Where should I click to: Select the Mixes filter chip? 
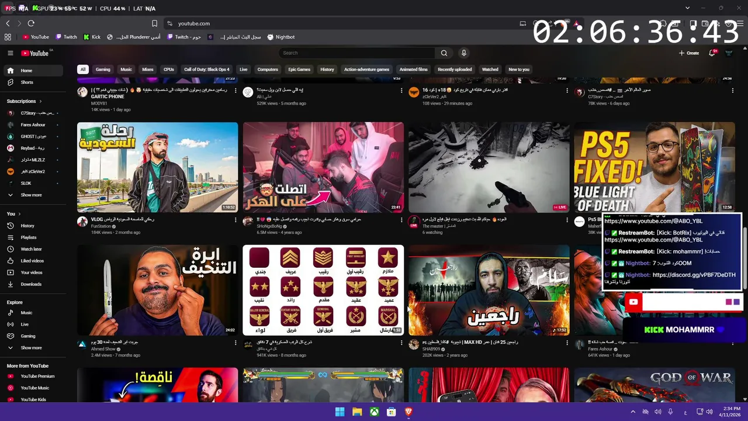(x=148, y=70)
